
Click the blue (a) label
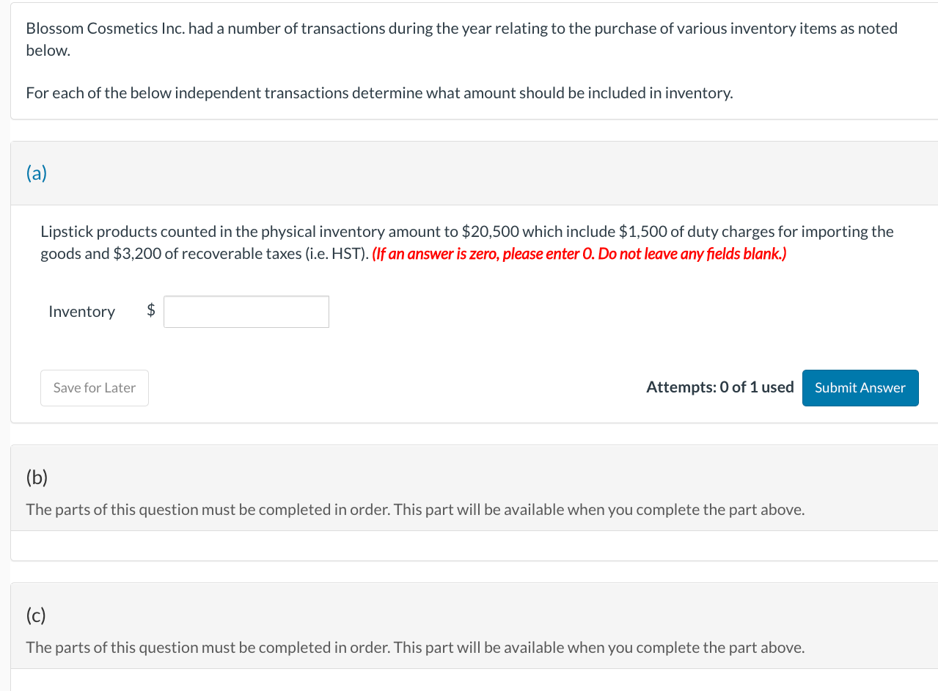tap(35, 173)
